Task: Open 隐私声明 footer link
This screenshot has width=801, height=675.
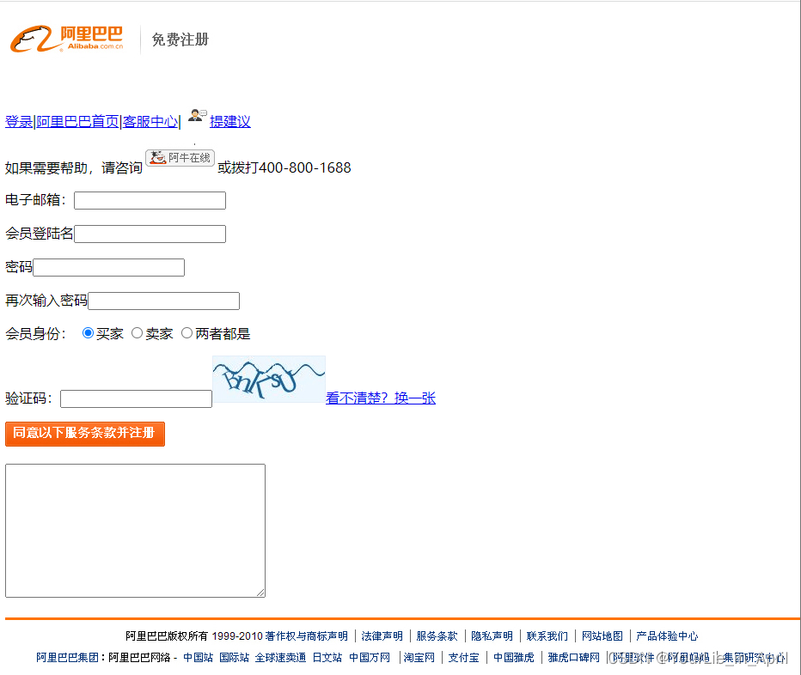Action: (x=492, y=635)
